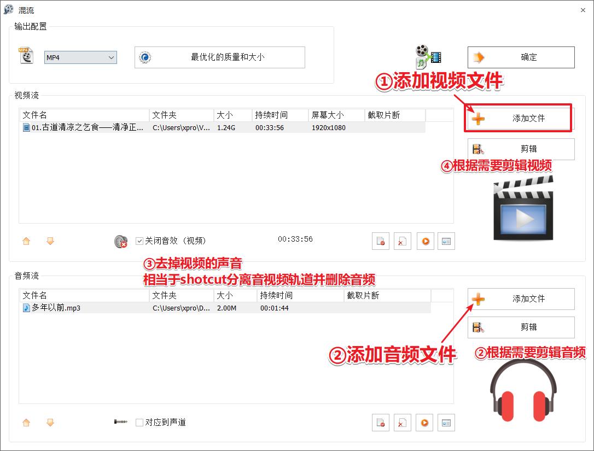Select the remove file icon in video stream
This screenshot has height=451, width=594.
(380, 241)
